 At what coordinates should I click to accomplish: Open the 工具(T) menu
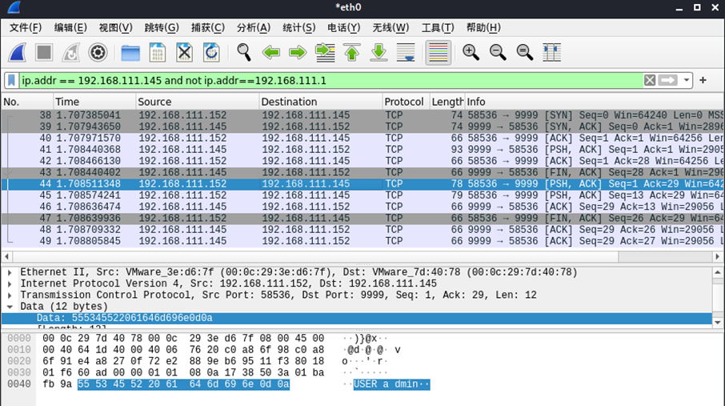pos(438,28)
